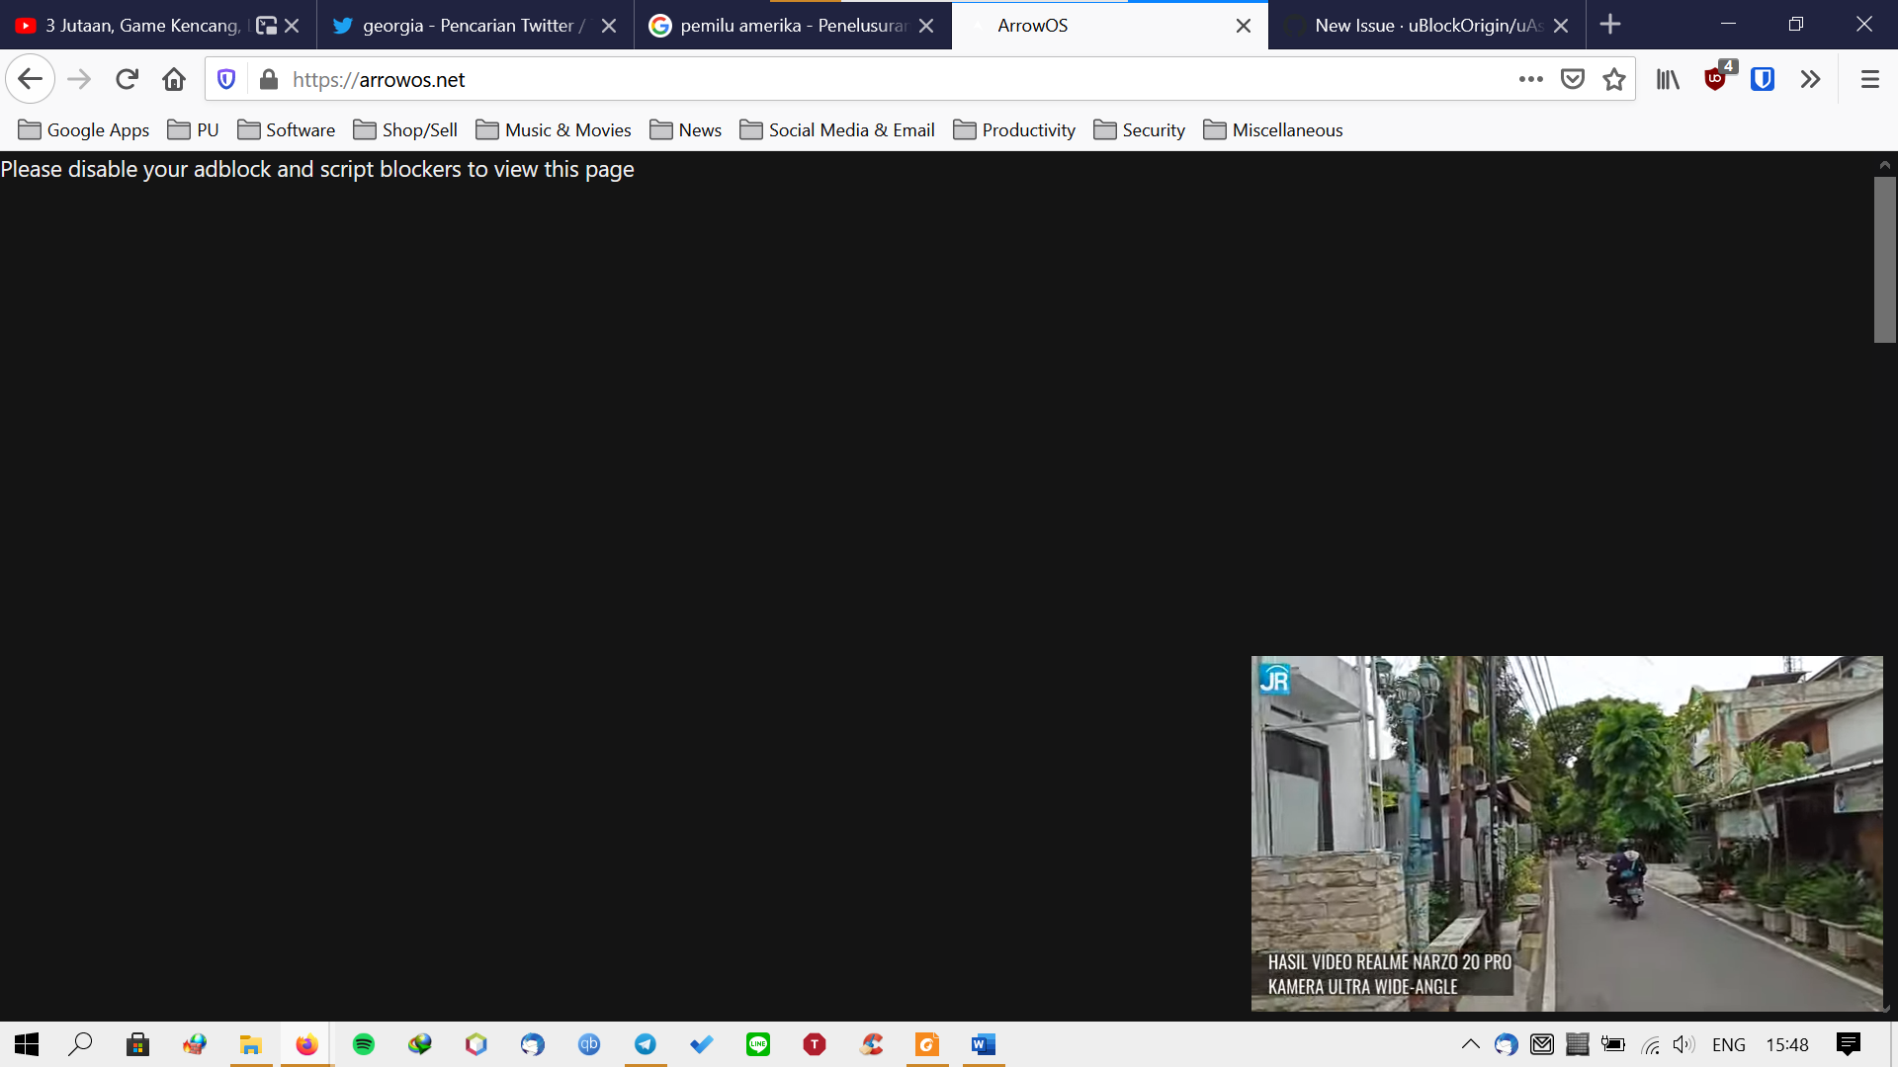The width and height of the screenshot is (1898, 1067).
Task: Open the uBlock Origin extension icon
Action: (1715, 78)
